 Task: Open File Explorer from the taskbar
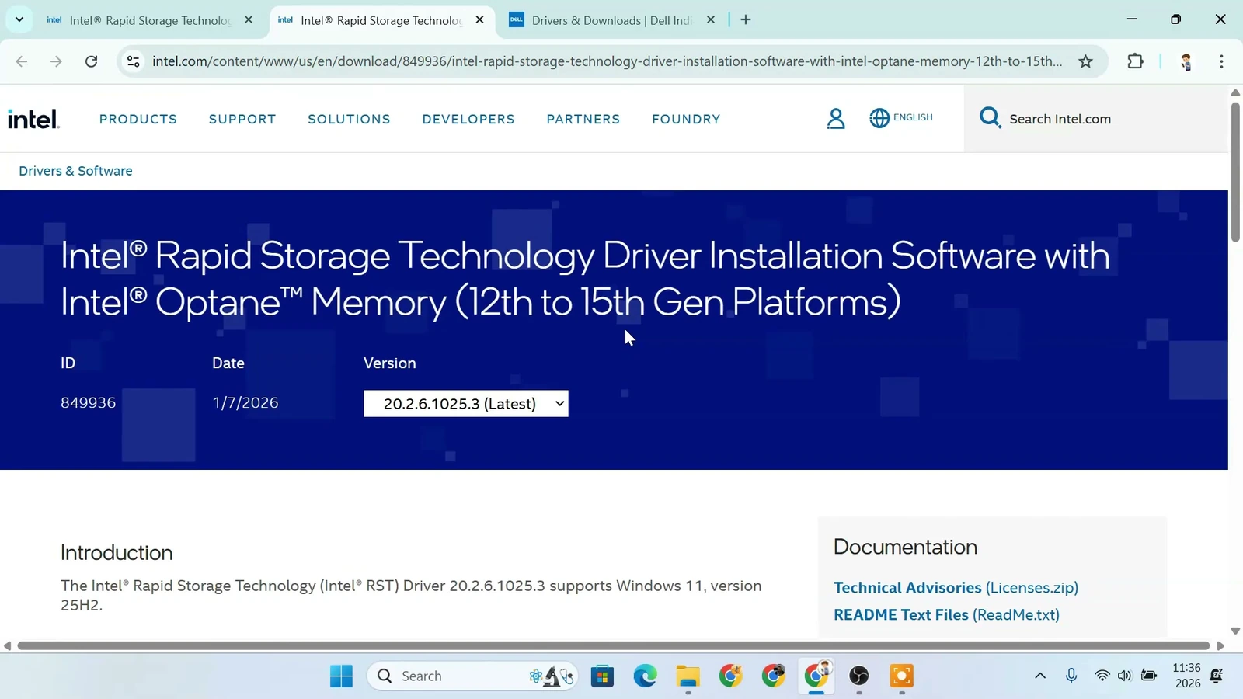click(x=688, y=676)
